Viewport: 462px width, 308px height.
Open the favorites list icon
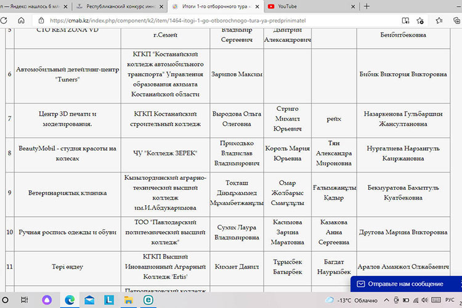(x=439, y=20)
